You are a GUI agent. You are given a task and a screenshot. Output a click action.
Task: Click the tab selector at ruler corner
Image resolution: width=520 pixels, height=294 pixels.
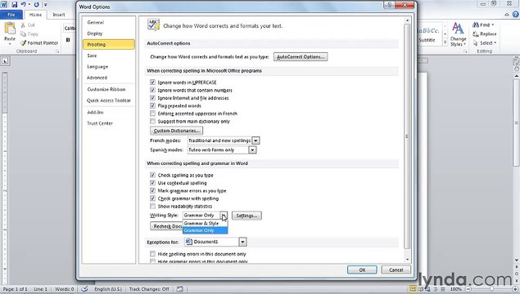(5, 61)
